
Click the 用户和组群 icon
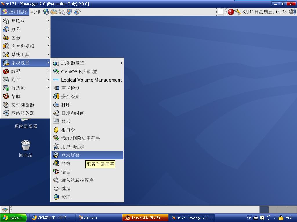(56, 147)
